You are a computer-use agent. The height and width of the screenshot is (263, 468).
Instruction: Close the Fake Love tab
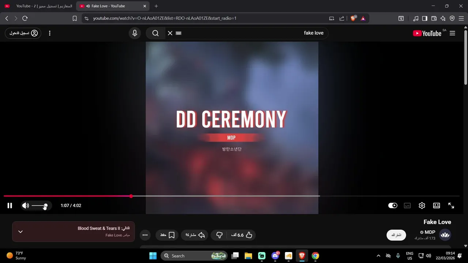tap(145, 6)
